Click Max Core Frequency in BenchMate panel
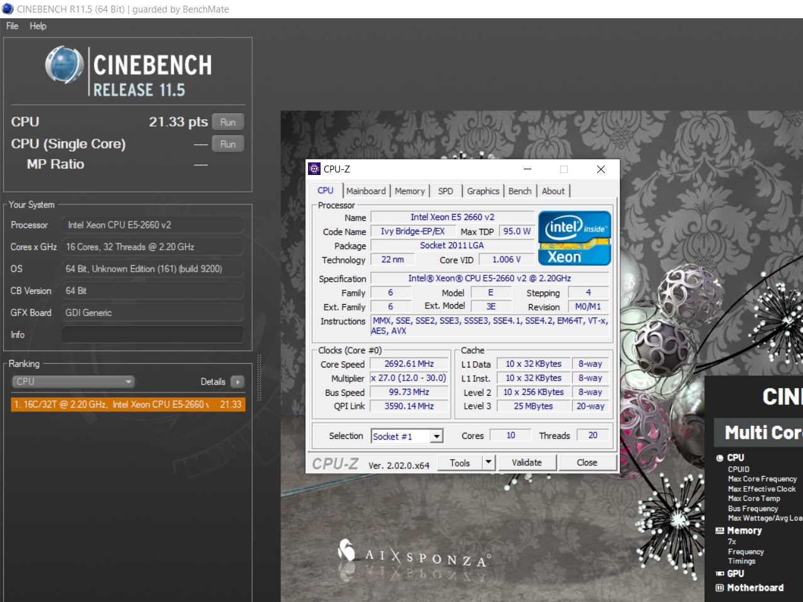803x602 pixels. tap(762, 479)
